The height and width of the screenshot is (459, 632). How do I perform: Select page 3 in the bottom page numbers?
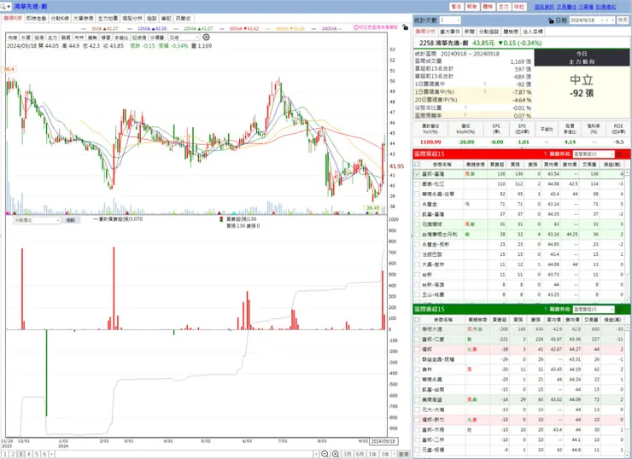pos(21,454)
